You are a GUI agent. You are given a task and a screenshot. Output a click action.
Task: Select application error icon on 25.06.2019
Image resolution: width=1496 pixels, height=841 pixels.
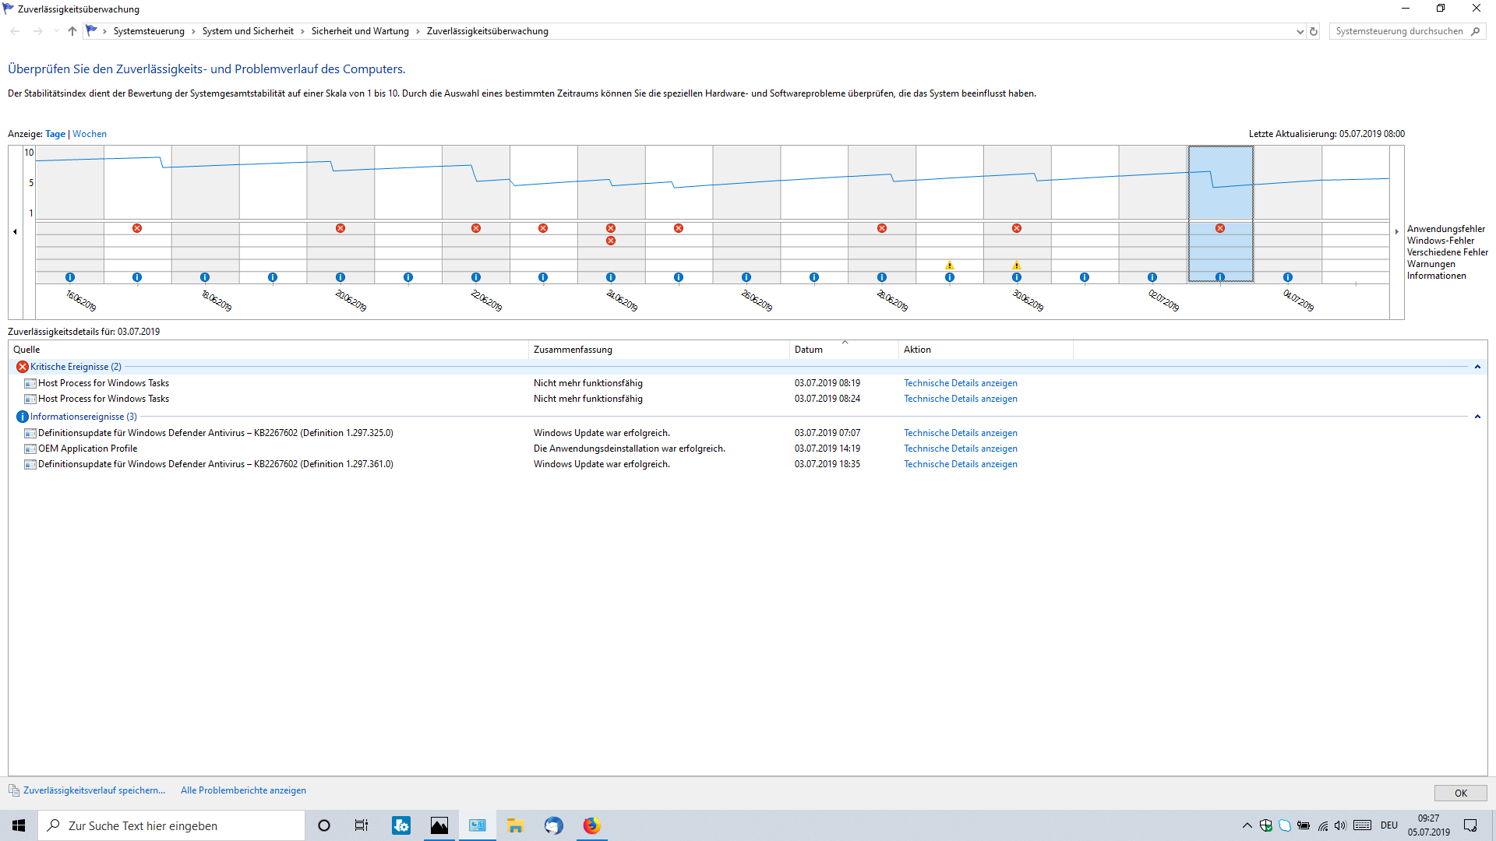point(679,228)
